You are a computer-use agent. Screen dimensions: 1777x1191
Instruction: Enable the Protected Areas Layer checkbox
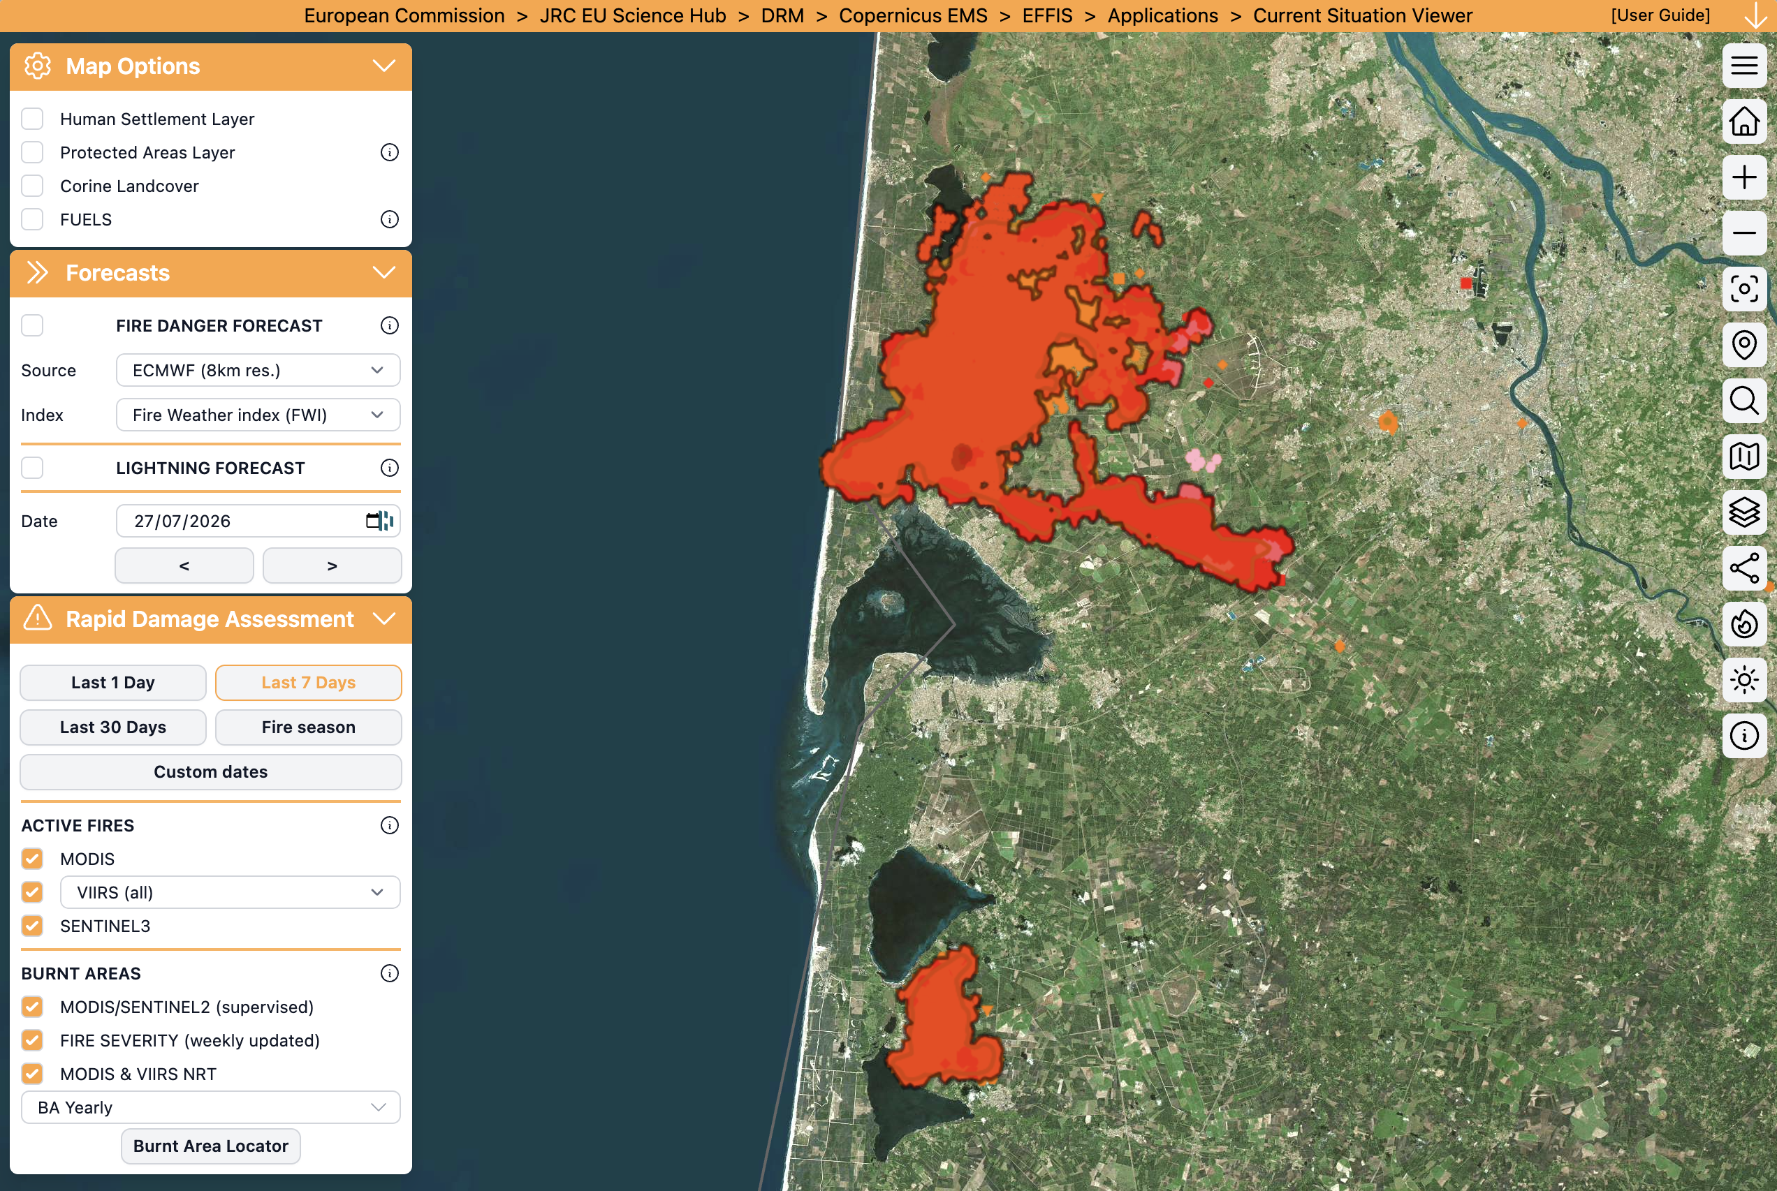pos(32,153)
